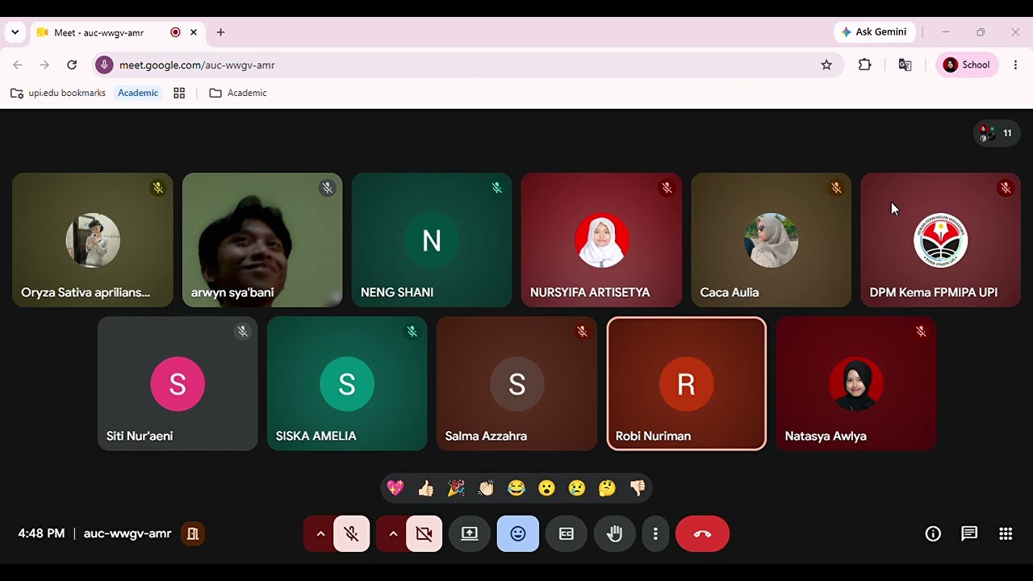1033x581 pixels.
Task: Open participants count badge showing 11
Action: 997,133
